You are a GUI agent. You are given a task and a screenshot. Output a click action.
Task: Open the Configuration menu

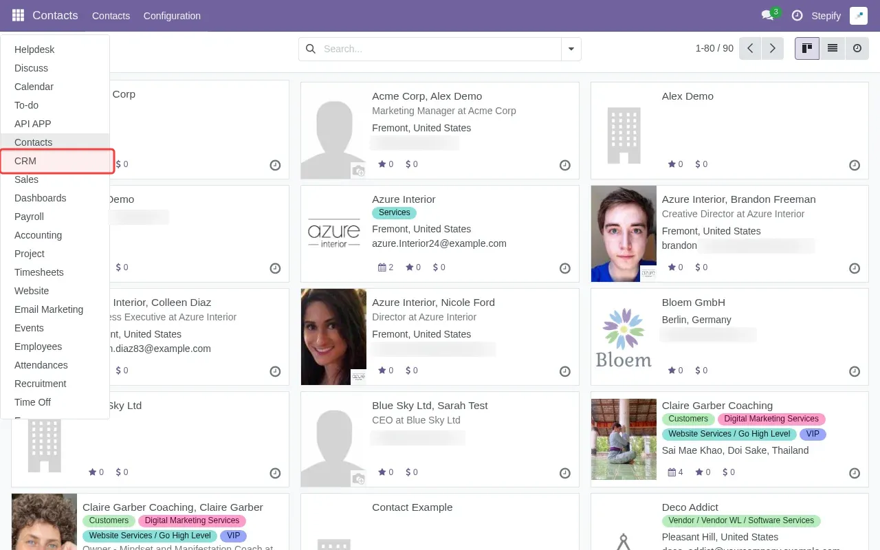[x=172, y=15]
